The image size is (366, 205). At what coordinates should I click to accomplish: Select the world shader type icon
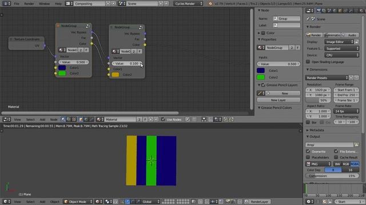(86, 120)
